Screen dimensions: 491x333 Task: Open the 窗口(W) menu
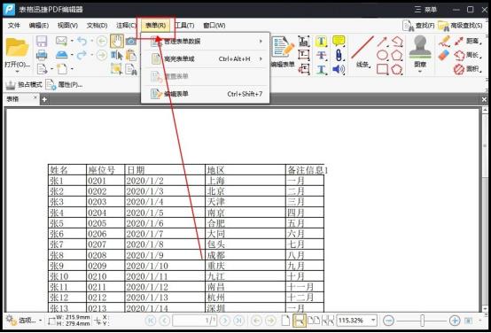click(214, 26)
